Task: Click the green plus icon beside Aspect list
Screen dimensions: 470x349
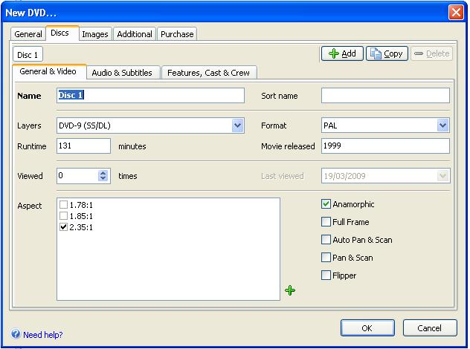Action: [x=290, y=290]
